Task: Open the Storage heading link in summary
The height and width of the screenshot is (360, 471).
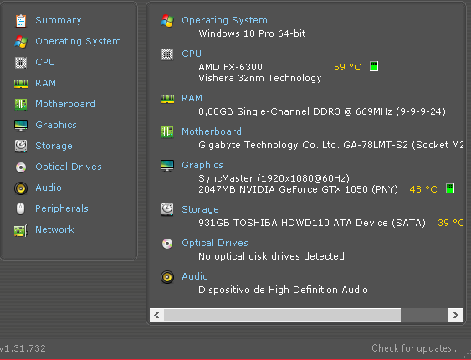Action: pyautogui.click(x=200, y=209)
